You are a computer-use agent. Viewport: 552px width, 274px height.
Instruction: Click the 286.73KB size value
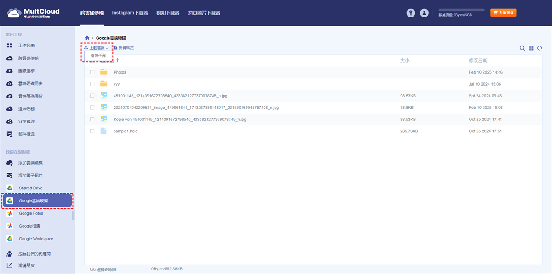[409, 131]
